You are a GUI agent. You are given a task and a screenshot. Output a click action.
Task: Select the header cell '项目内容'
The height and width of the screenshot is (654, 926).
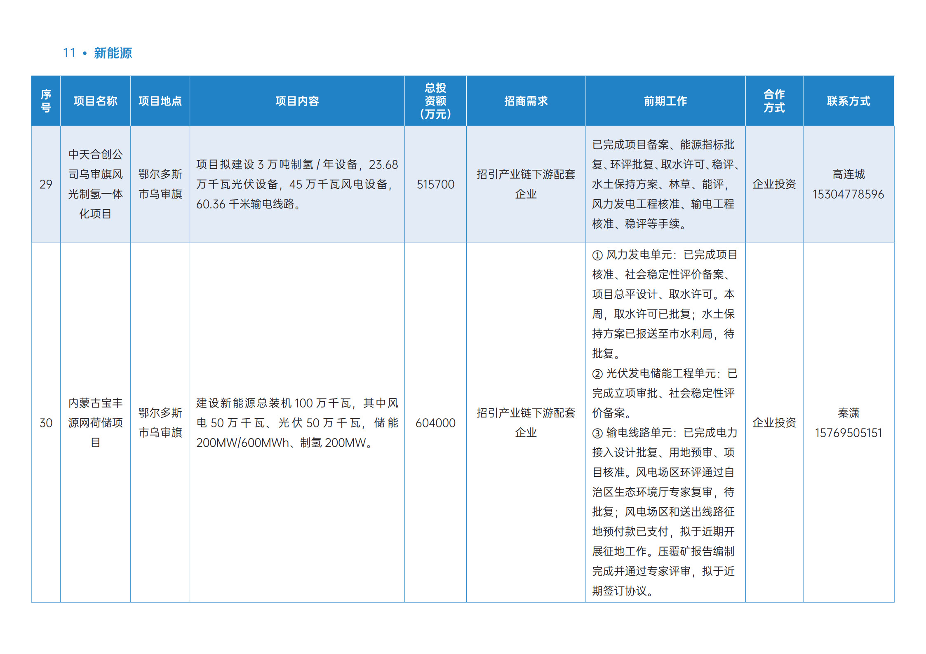(297, 101)
